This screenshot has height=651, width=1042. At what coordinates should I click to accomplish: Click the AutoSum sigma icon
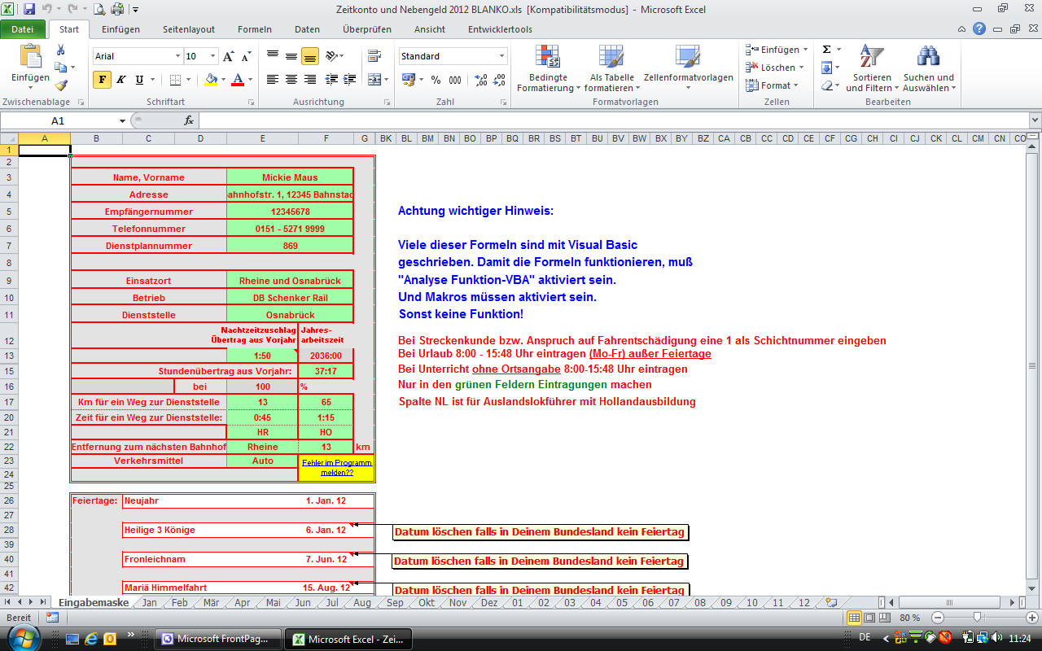[826, 50]
